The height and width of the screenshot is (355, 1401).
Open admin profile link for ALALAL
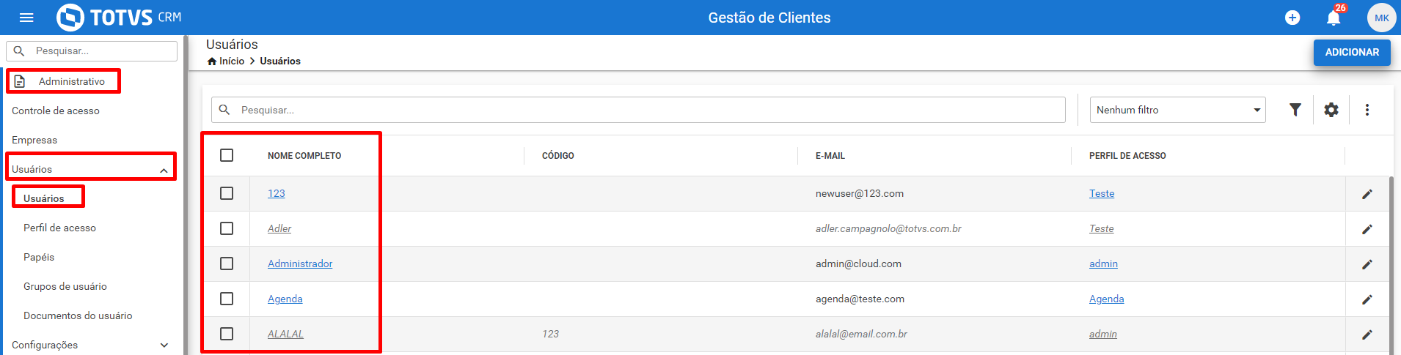(x=1103, y=334)
